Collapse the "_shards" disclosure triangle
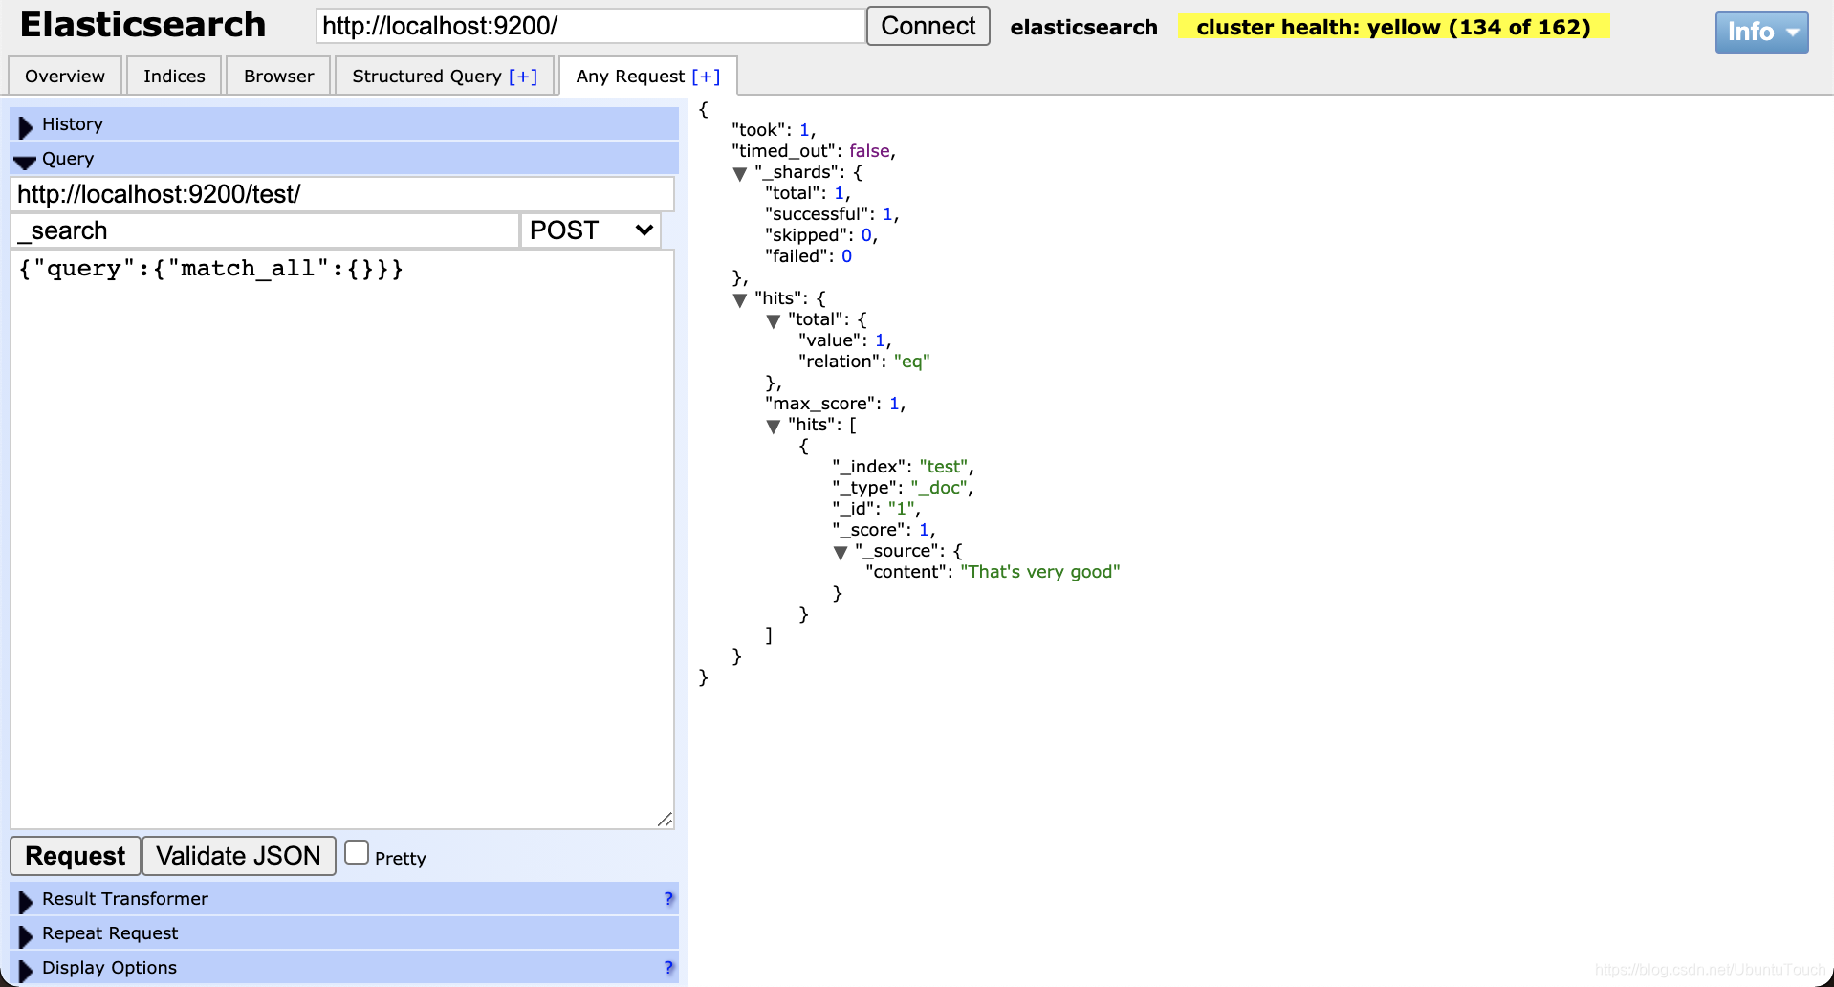 click(740, 173)
